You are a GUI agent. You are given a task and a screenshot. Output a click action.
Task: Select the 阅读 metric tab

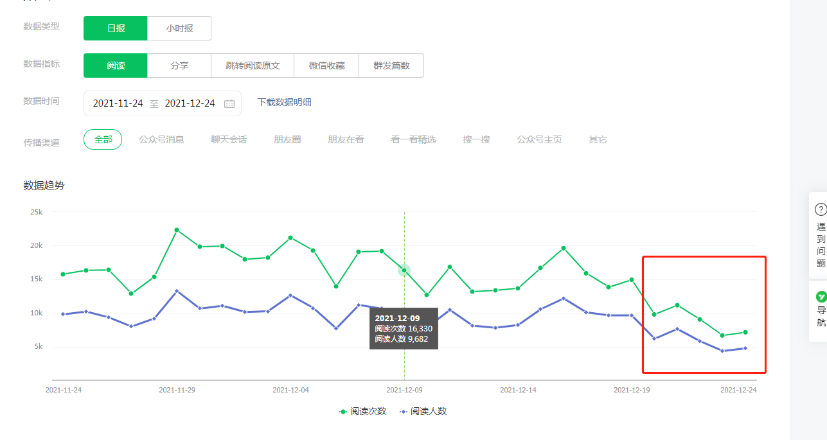click(116, 66)
